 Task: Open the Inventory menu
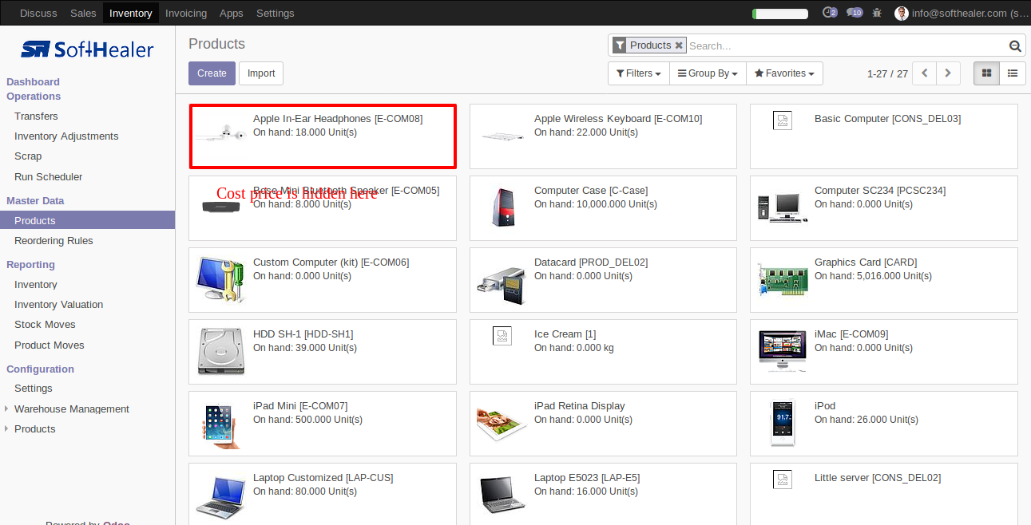[131, 13]
